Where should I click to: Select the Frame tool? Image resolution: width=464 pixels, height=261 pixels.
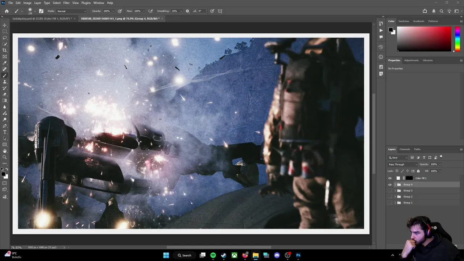[5, 57]
